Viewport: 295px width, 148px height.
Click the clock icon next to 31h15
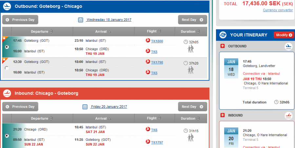point(186,131)
